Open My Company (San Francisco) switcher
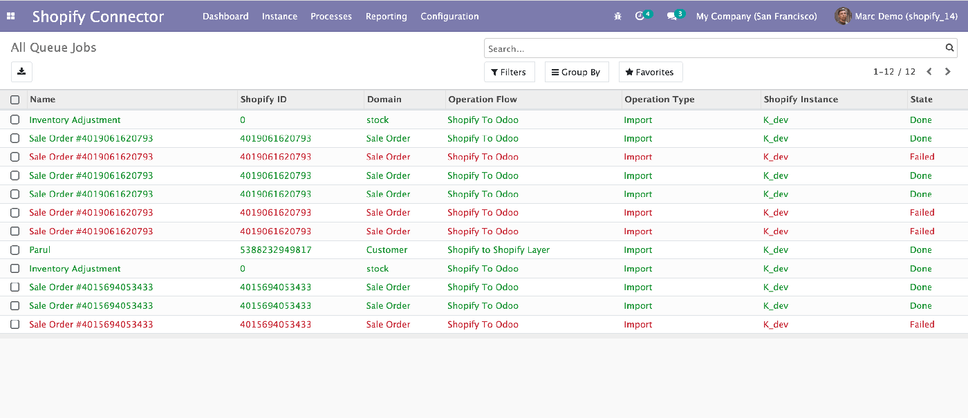This screenshot has width=968, height=418. pos(756,16)
